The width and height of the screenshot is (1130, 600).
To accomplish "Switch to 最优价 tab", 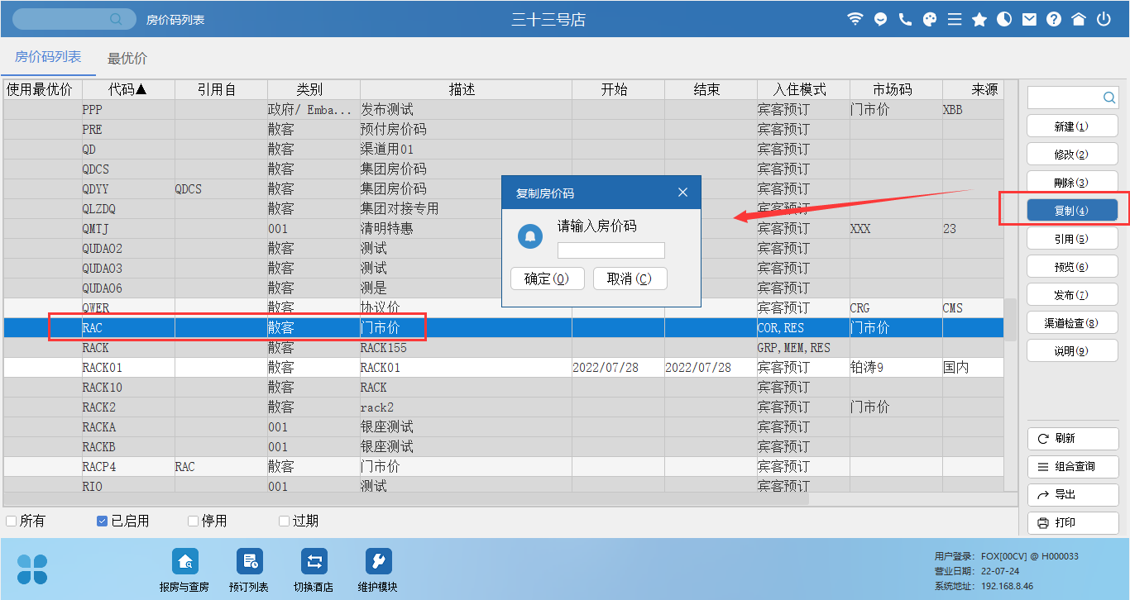I will coord(127,59).
